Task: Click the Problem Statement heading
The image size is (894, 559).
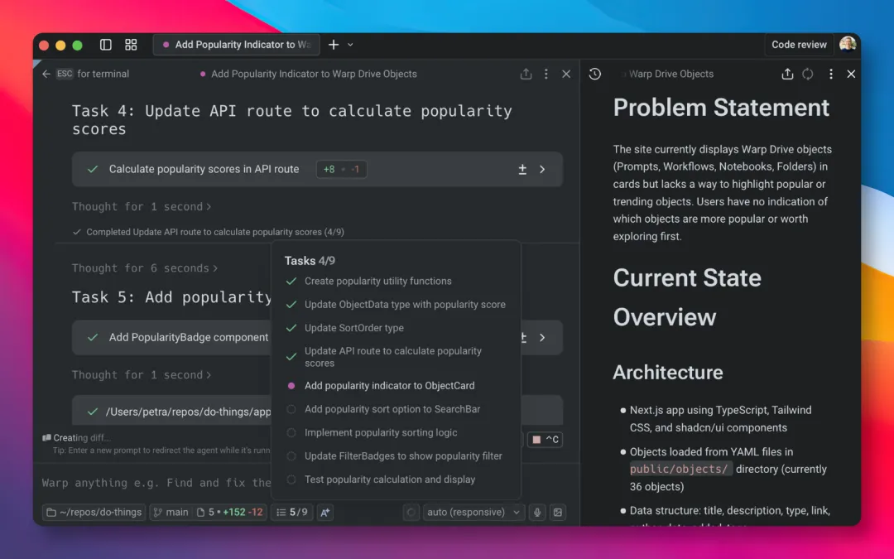Action: click(x=721, y=108)
